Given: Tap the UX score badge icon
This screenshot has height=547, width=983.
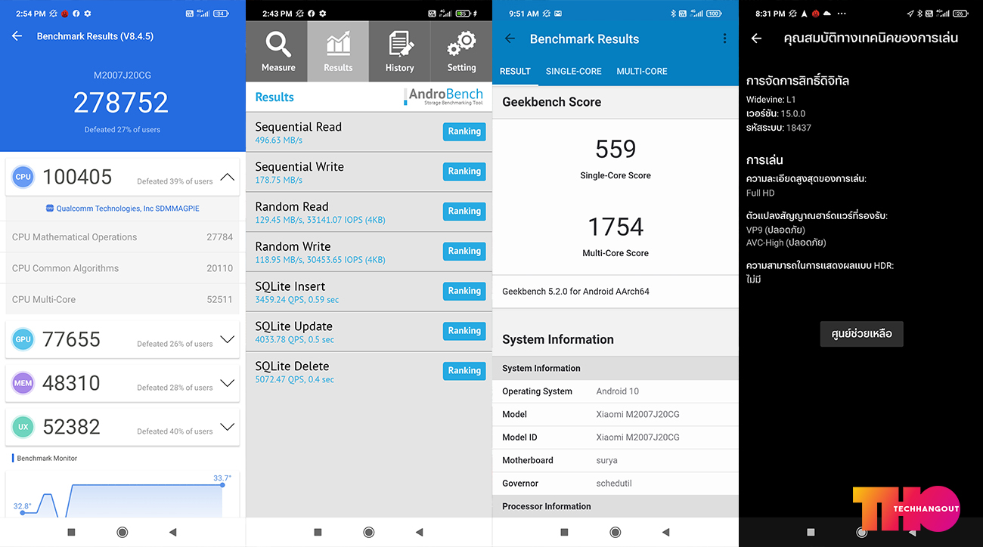Looking at the screenshot, I should [23, 427].
